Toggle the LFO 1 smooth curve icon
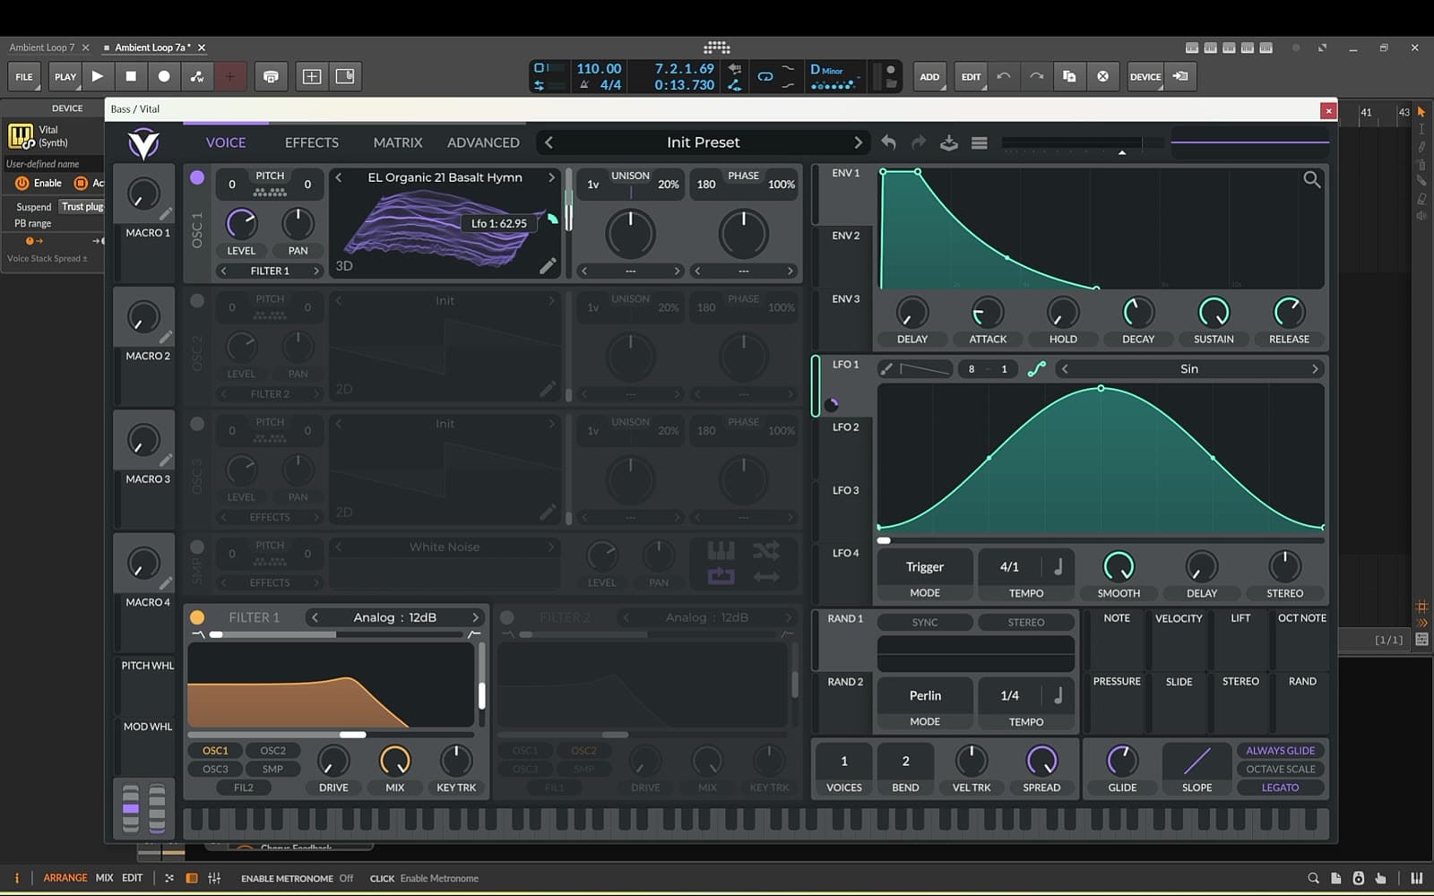Image resolution: width=1434 pixels, height=896 pixels. pos(1036,369)
